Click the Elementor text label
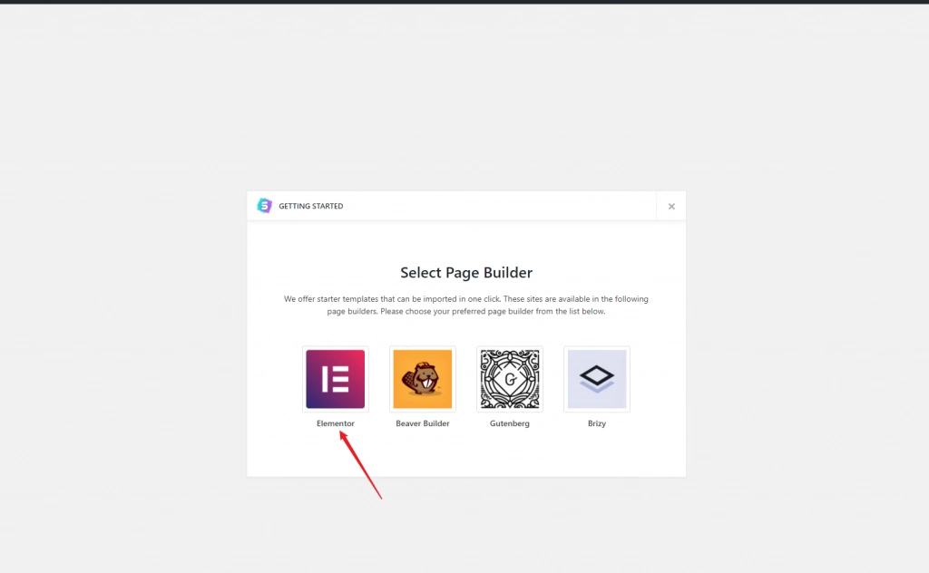The image size is (929, 573). click(x=336, y=423)
